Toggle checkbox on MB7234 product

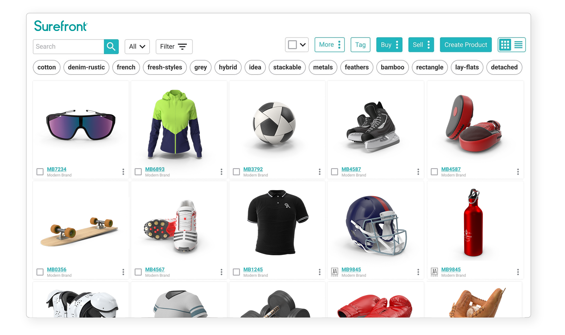click(40, 172)
